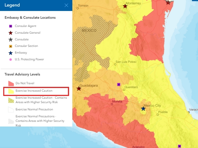Click the Querétaro city marker
198x148 pixels.
pos(124,90)
